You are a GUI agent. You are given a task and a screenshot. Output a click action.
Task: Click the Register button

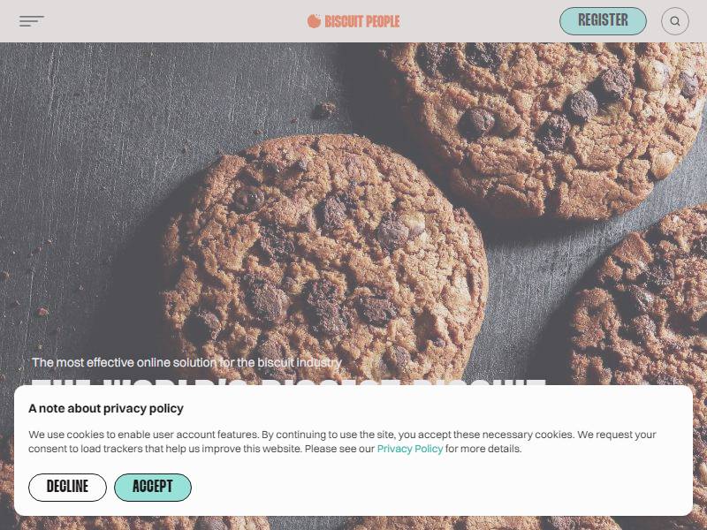click(x=603, y=20)
